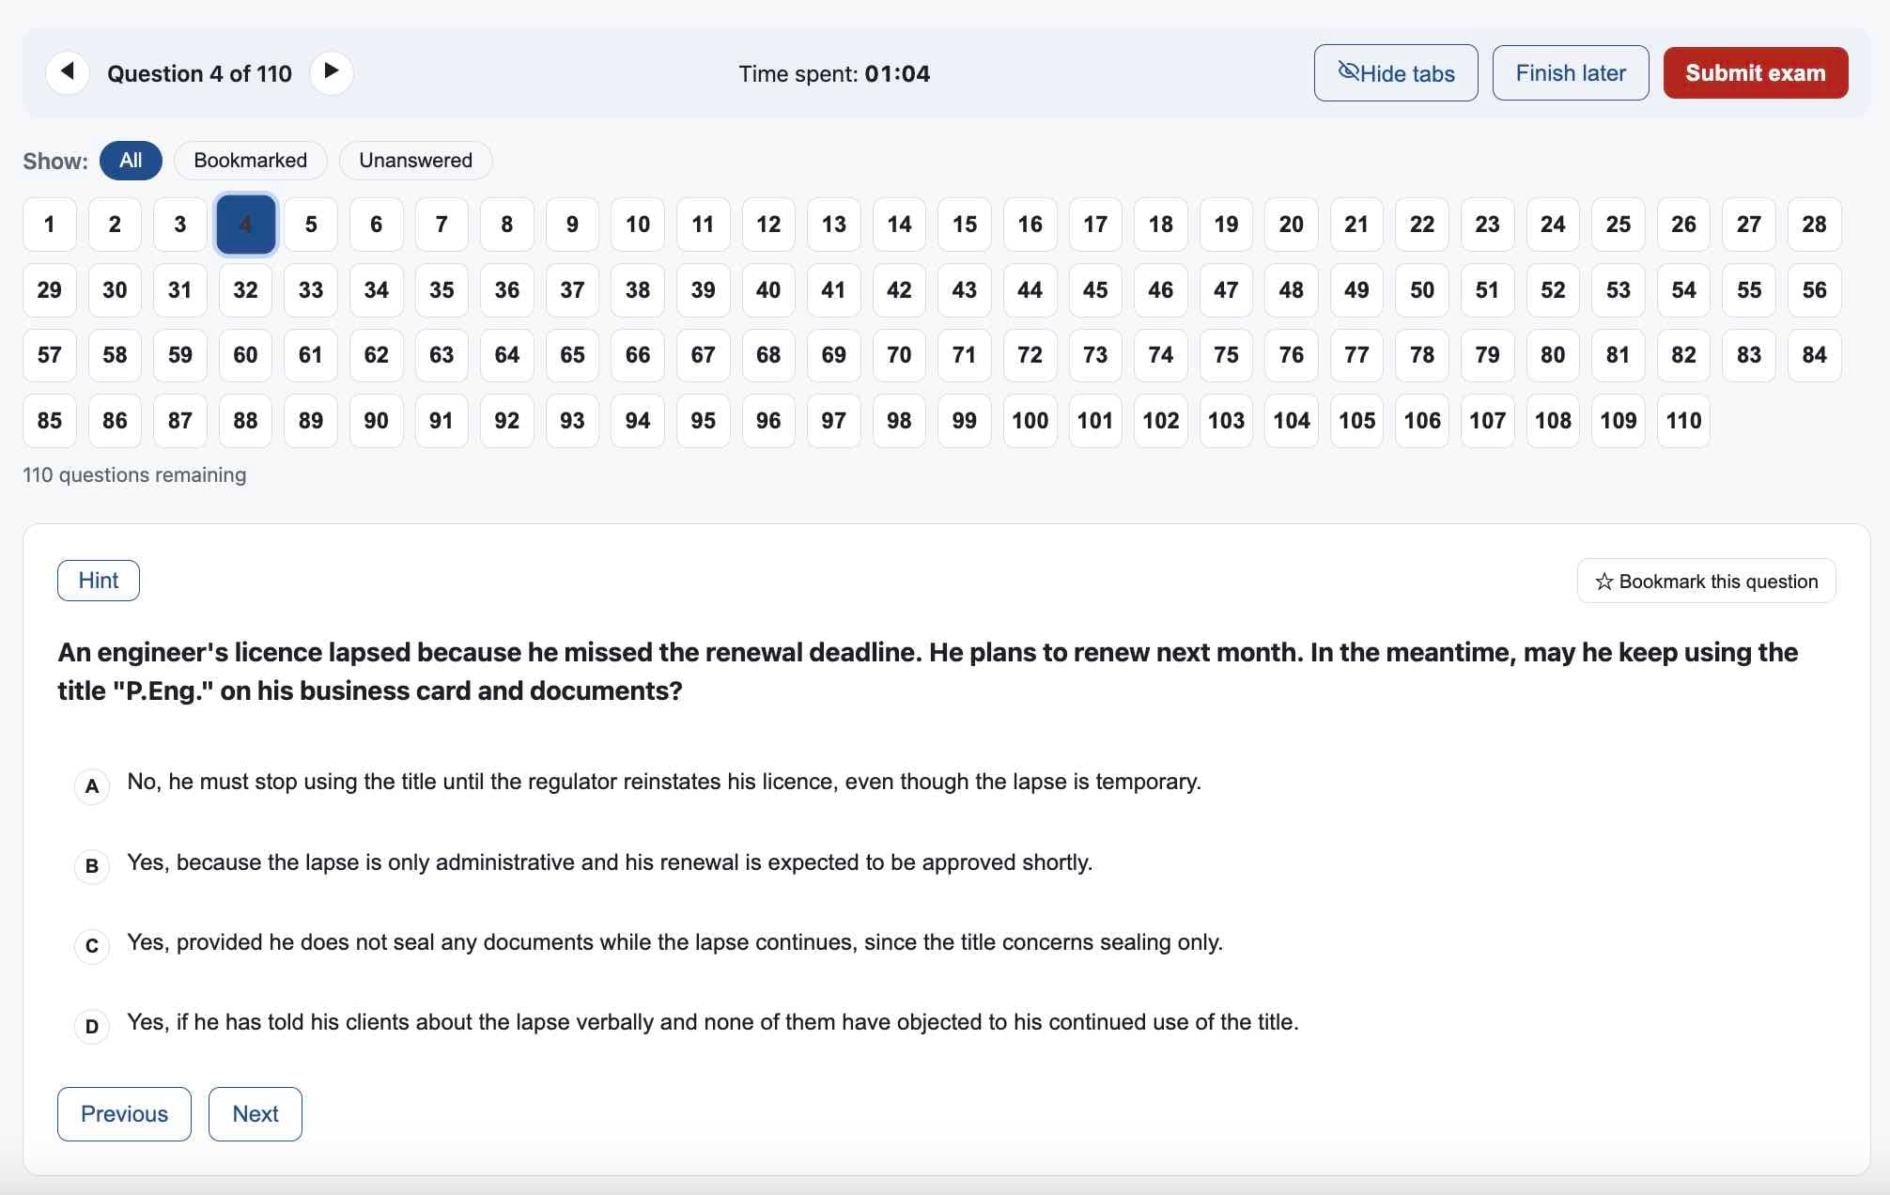1890x1195 pixels.
Task: Jump to question 1
Action: 50,225
